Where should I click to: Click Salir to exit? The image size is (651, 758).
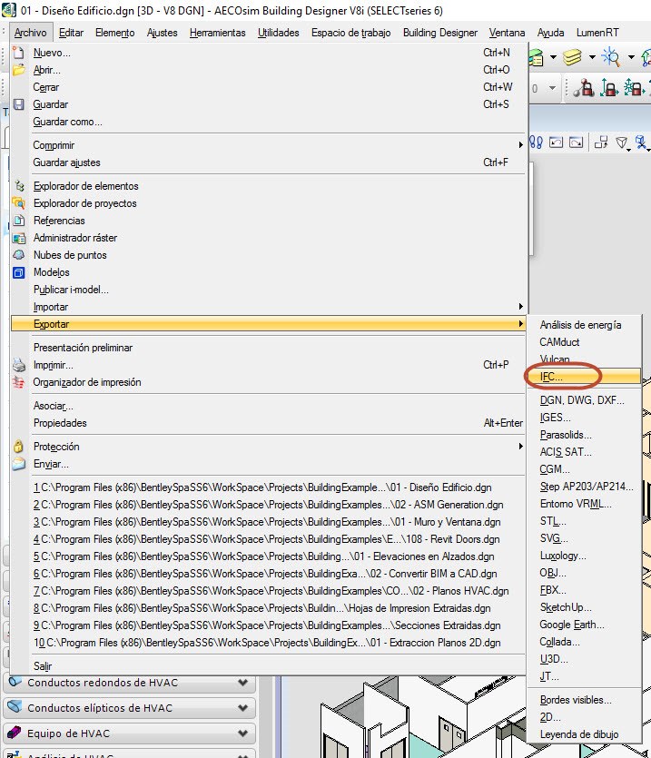coord(268,666)
